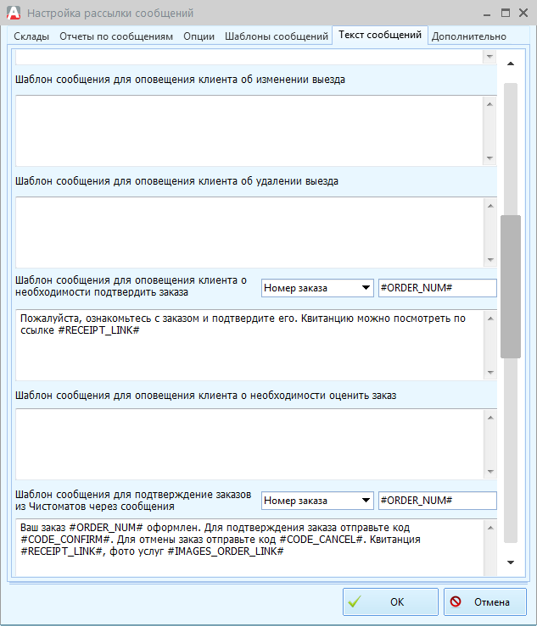Click the window title Настройка рассылки сообщений
537x626 pixels.
[110, 14]
